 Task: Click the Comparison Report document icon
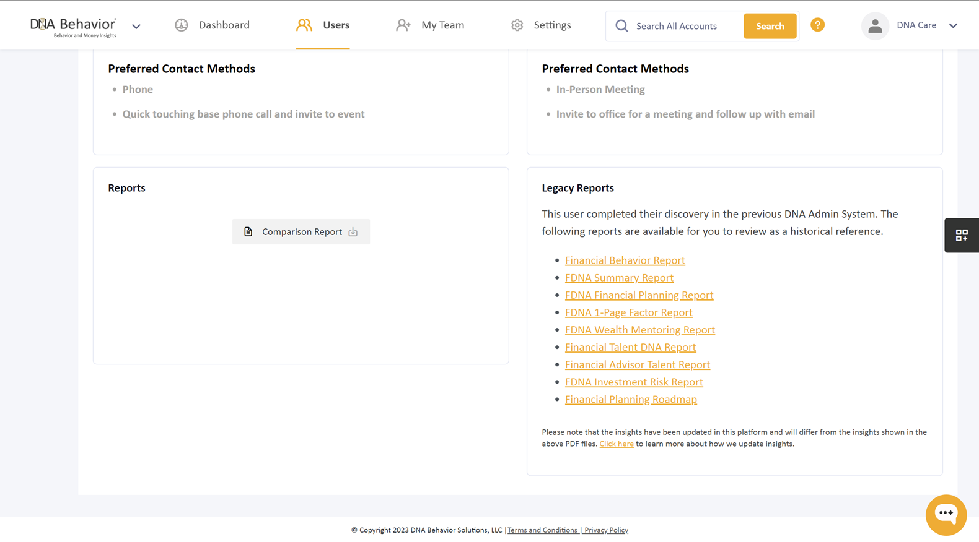click(x=248, y=231)
